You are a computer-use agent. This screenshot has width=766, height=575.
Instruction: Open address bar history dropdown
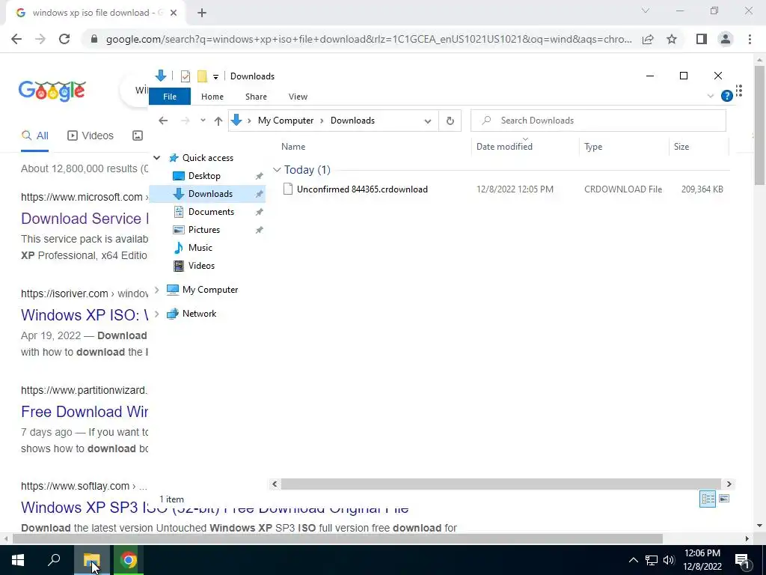427,121
